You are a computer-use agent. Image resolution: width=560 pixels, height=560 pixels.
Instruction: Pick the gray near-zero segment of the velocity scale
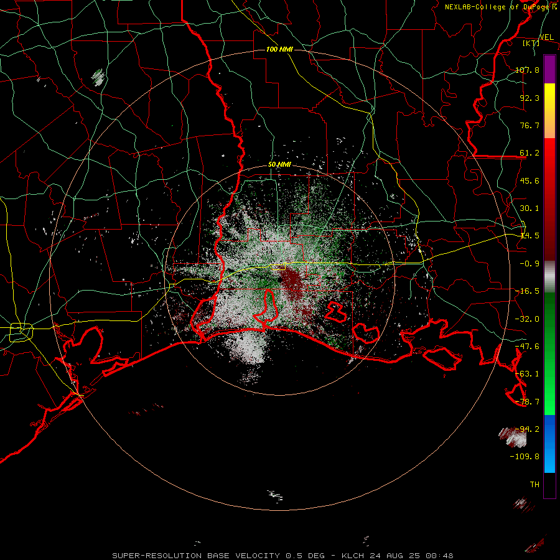(x=549, y=277)
